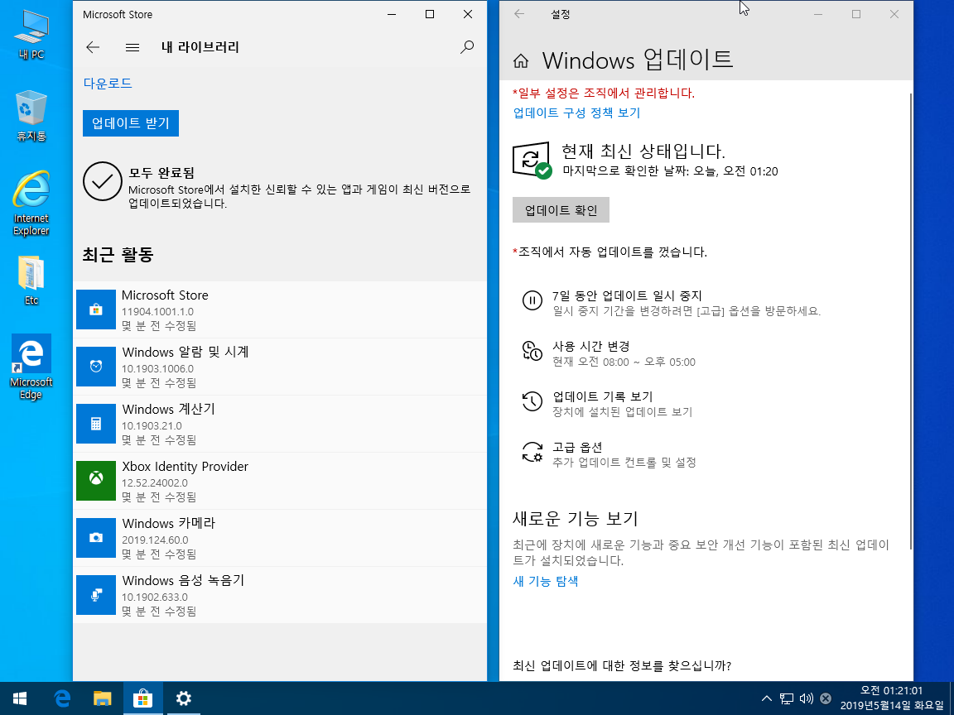Click the Settings home icon

521,60
